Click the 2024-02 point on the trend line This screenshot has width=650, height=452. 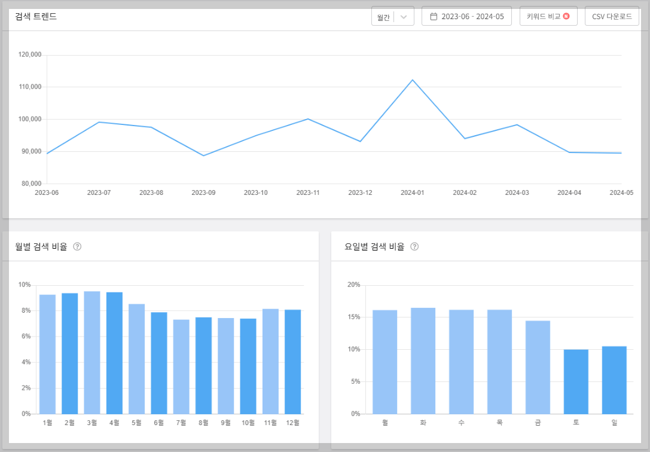coord(465,138)
